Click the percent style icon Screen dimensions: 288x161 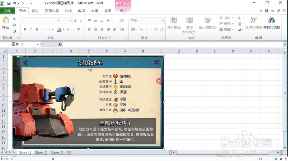[141, 30]
